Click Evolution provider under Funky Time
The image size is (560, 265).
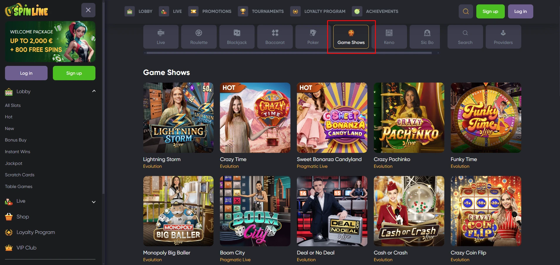460,166
